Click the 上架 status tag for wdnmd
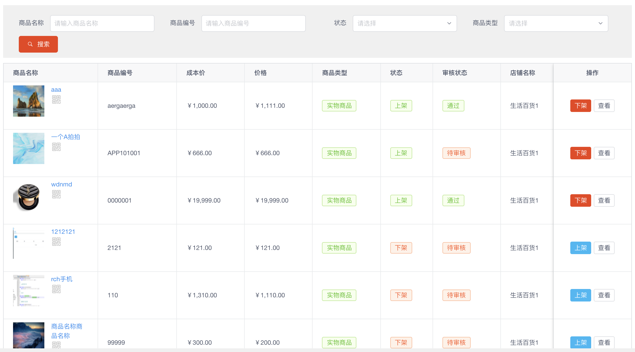Image resolution: width=635 pixels, height=352 pixels. click(x=401, y=200)
